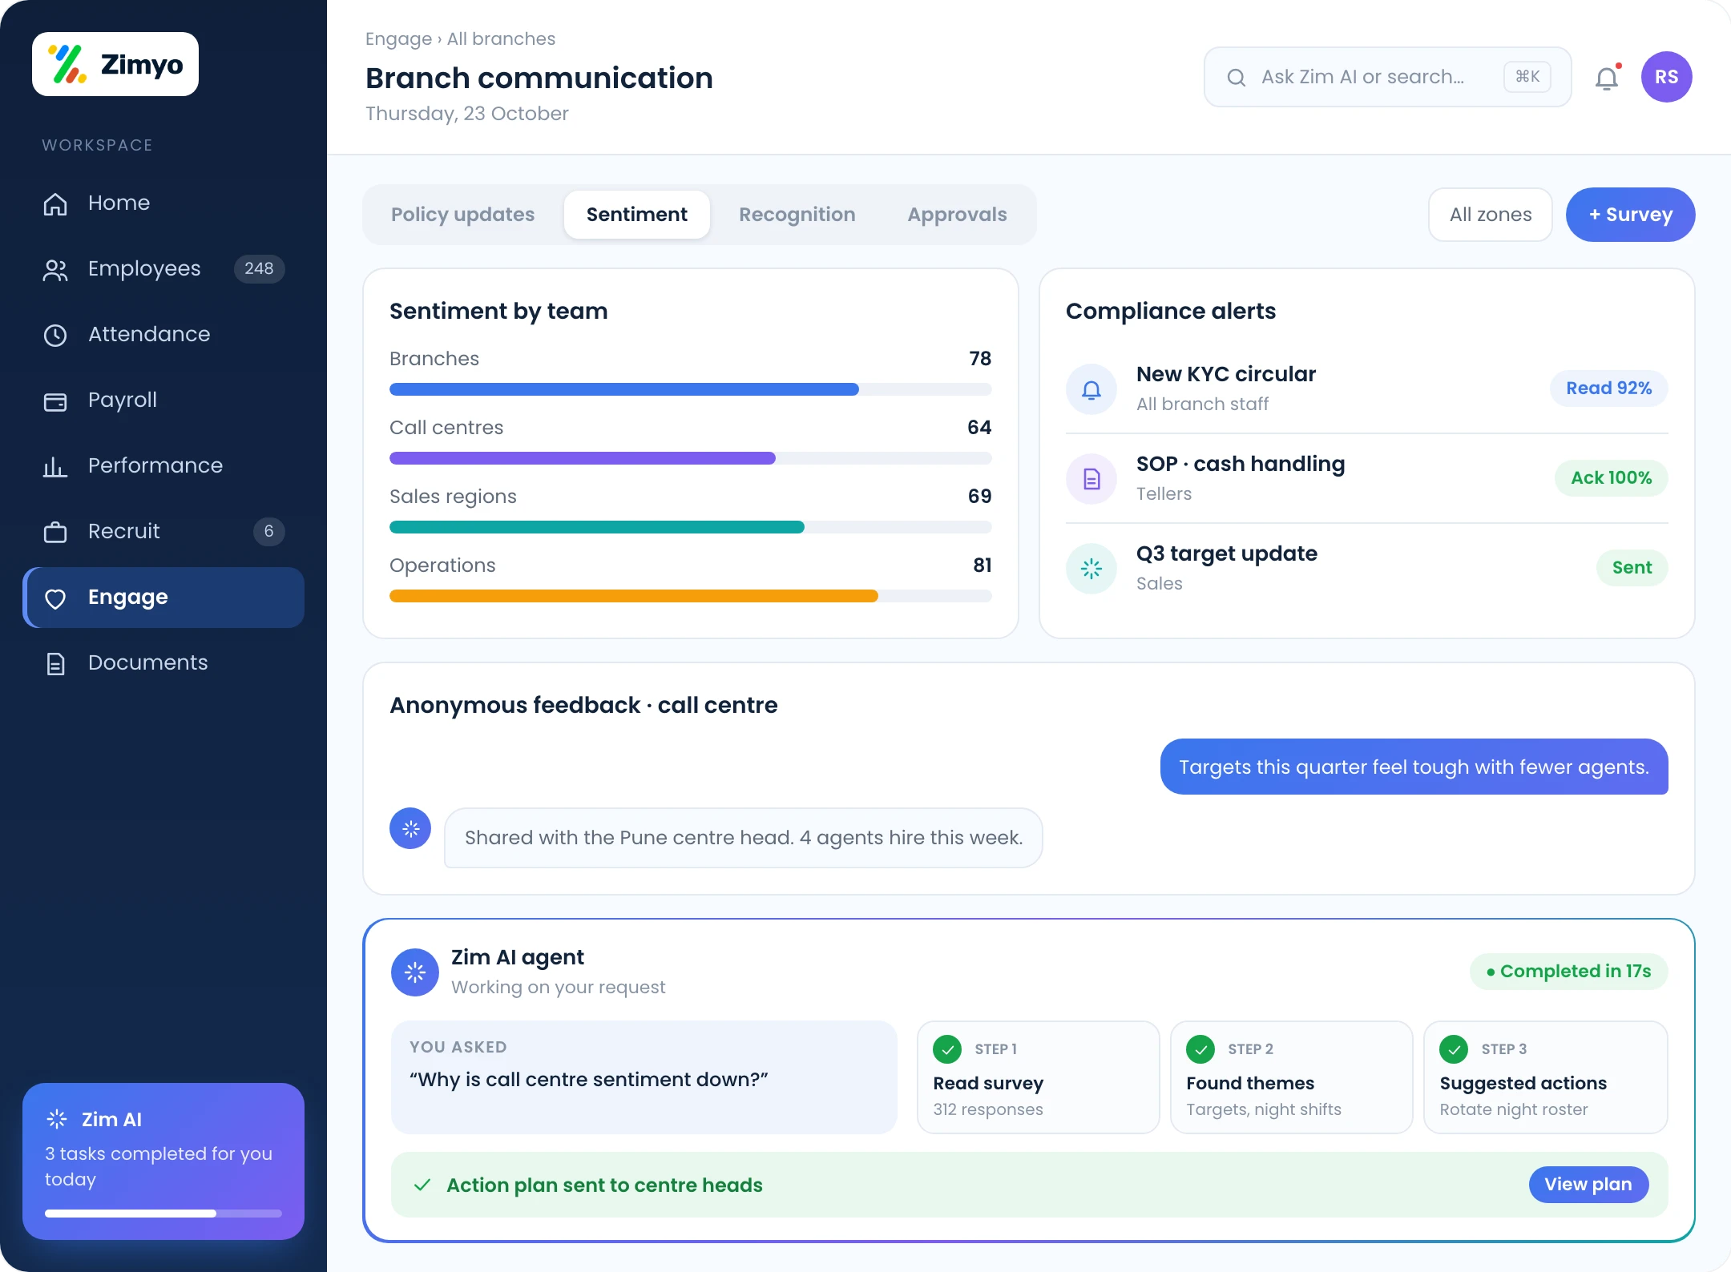Open Home from the sidebar
This screenshot has height=1272, width=1731.
click(x=163, y=203)
